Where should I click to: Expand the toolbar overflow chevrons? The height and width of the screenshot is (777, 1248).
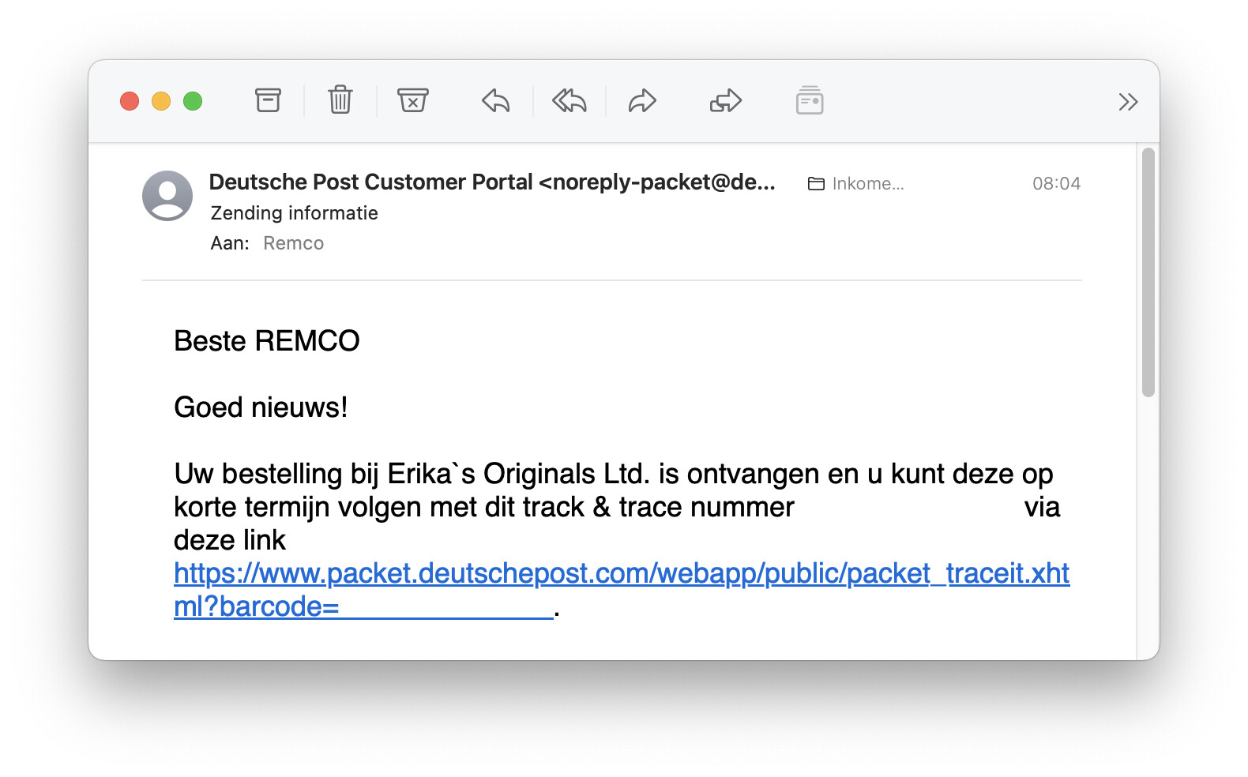[x=1128, y=102]
